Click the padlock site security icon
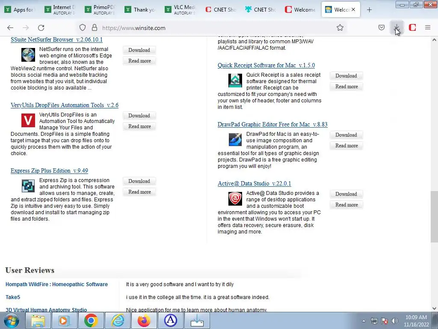This screenshot has width=438, height=329. pos(95,27)
